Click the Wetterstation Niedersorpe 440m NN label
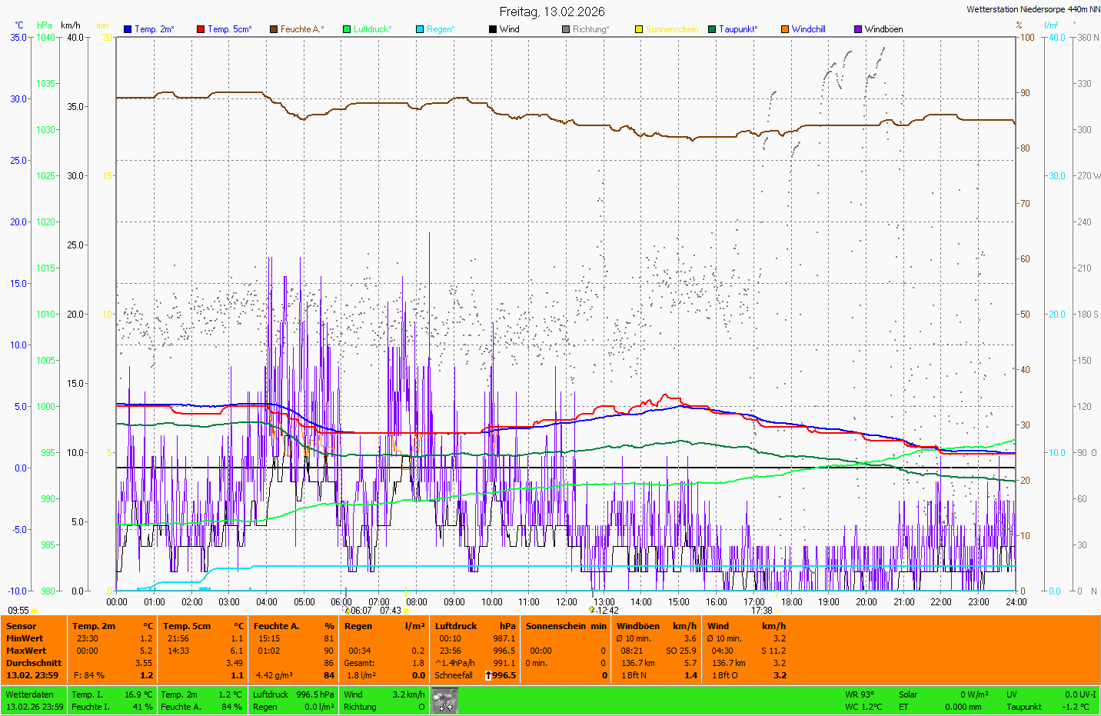Image resolution: width=1101 pixels, height=716 pixels. (x=1033, y=9)
